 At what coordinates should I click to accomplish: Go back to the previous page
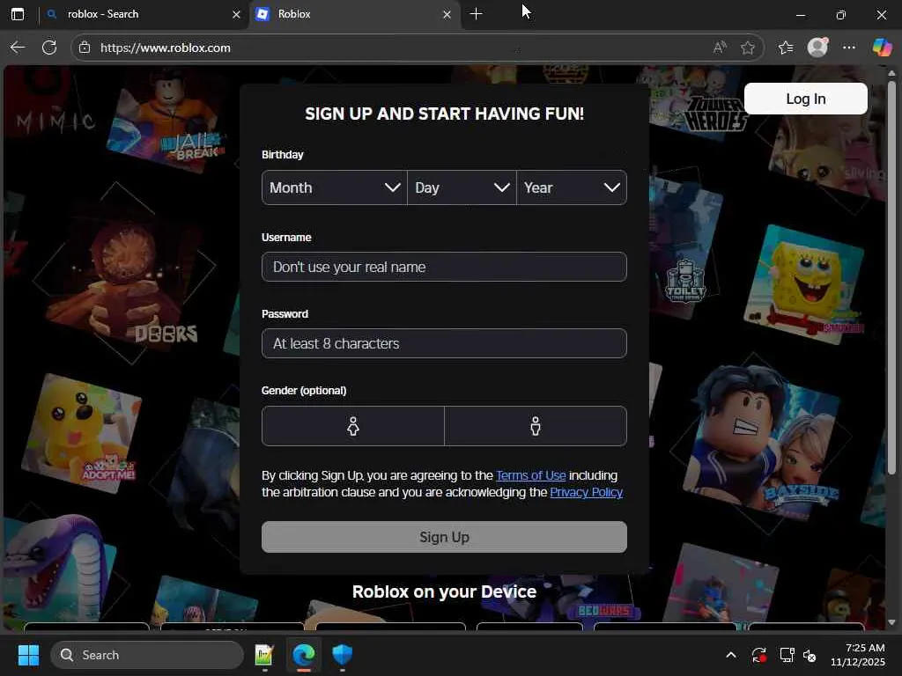[18, 48]
